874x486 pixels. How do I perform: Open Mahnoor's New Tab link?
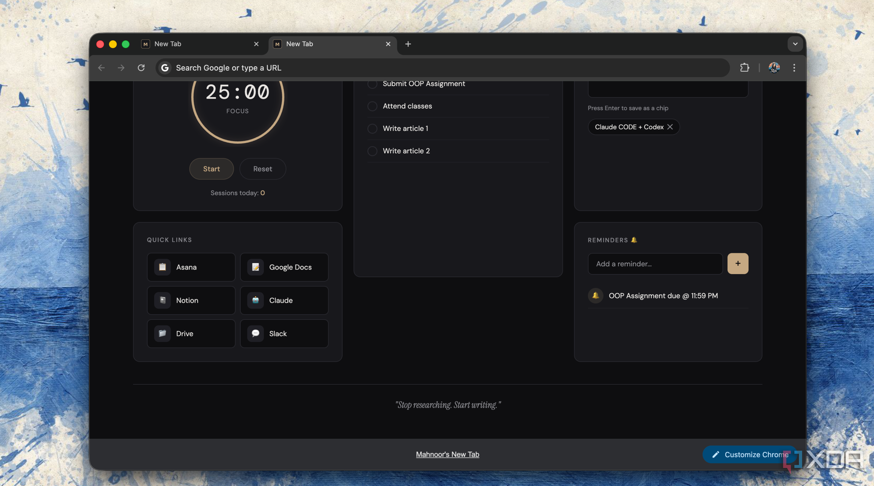click(x=447, y=454)
